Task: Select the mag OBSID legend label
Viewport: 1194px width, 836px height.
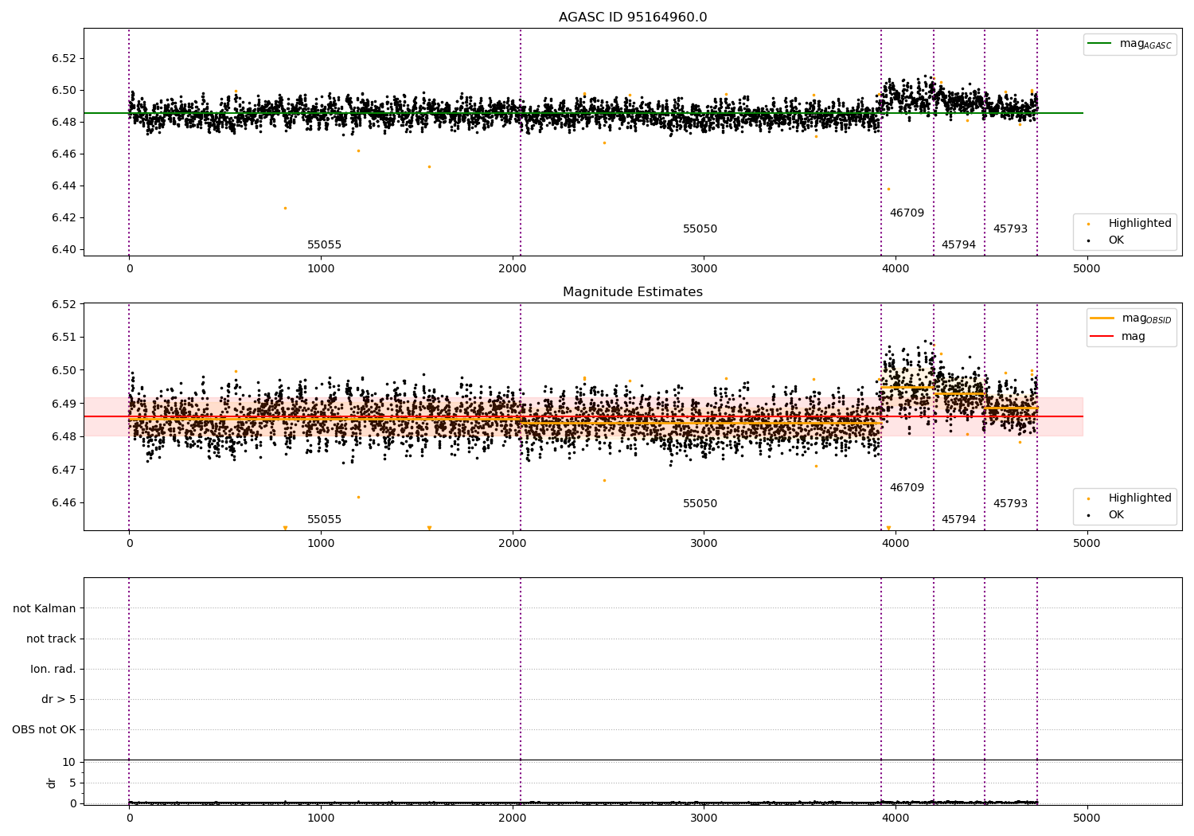Action: click(1147, 318)
